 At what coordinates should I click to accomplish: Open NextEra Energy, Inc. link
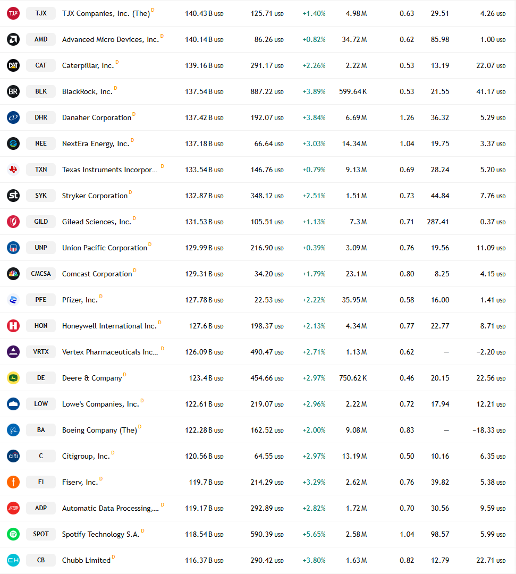coord(96,143)
